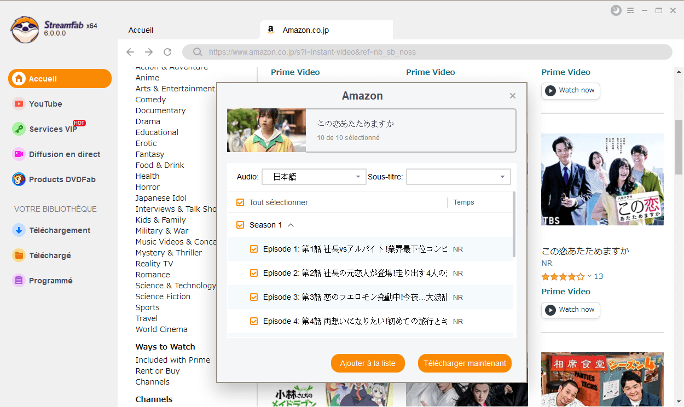Collapse Season 1 with the chevron

click(x=291, y=225)
